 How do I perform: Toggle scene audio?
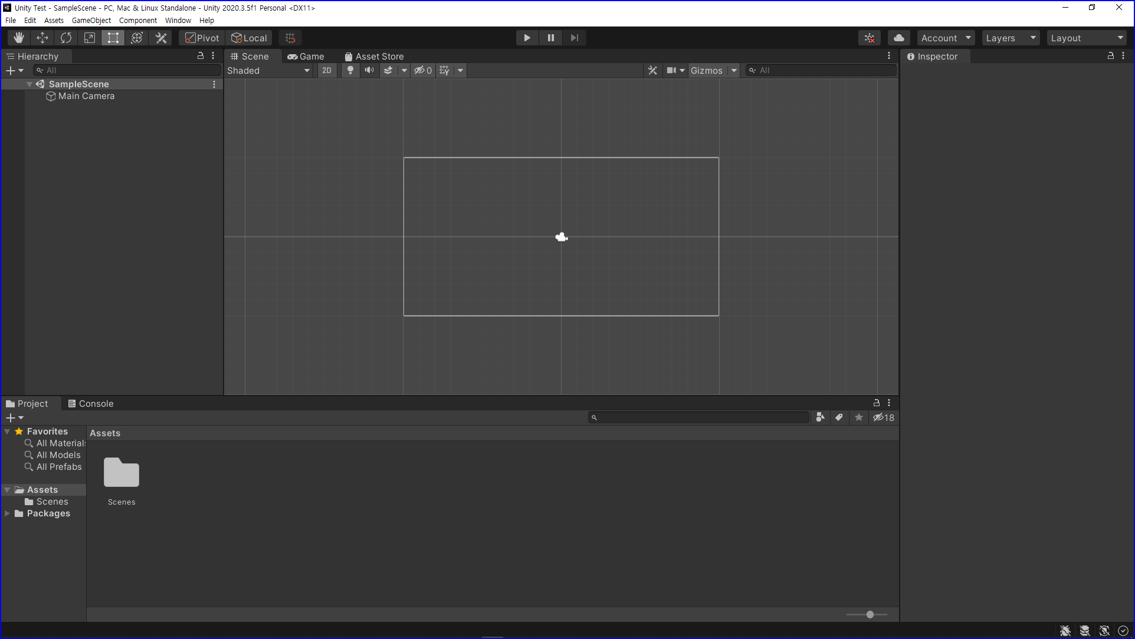click(369, 70)
